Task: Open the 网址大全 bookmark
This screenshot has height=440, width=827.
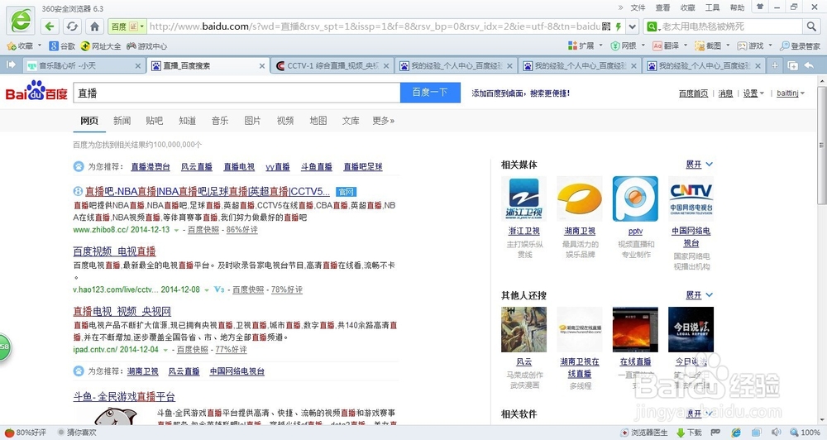Action: click(x=101, y=45)
